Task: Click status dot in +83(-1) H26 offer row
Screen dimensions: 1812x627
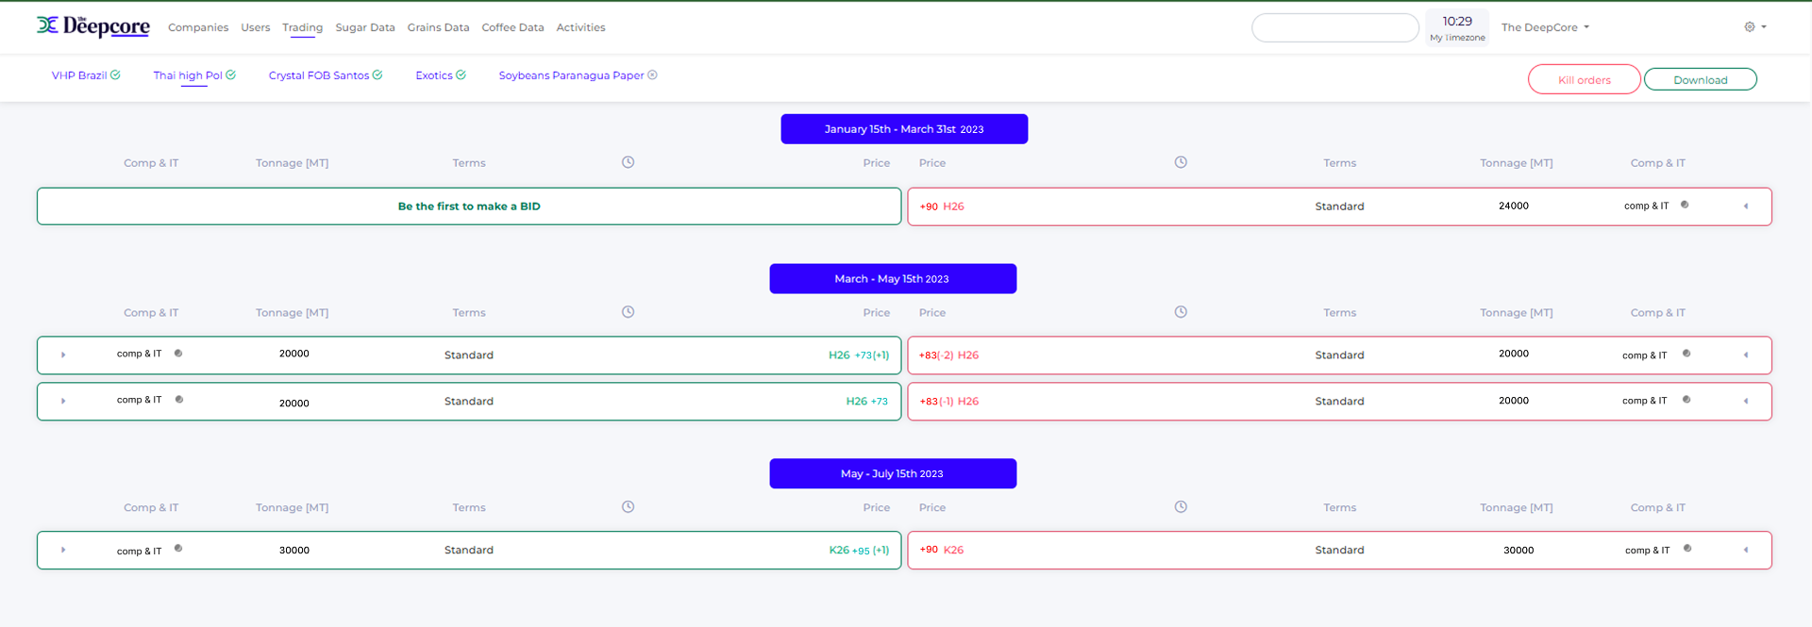Action: pos(1686,400)
